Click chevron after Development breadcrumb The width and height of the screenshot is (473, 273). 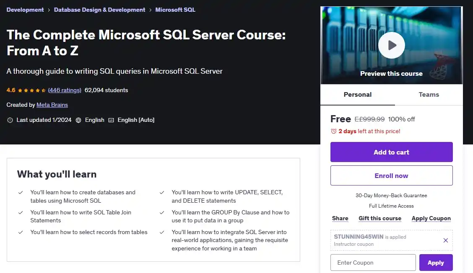pos(49,10)
